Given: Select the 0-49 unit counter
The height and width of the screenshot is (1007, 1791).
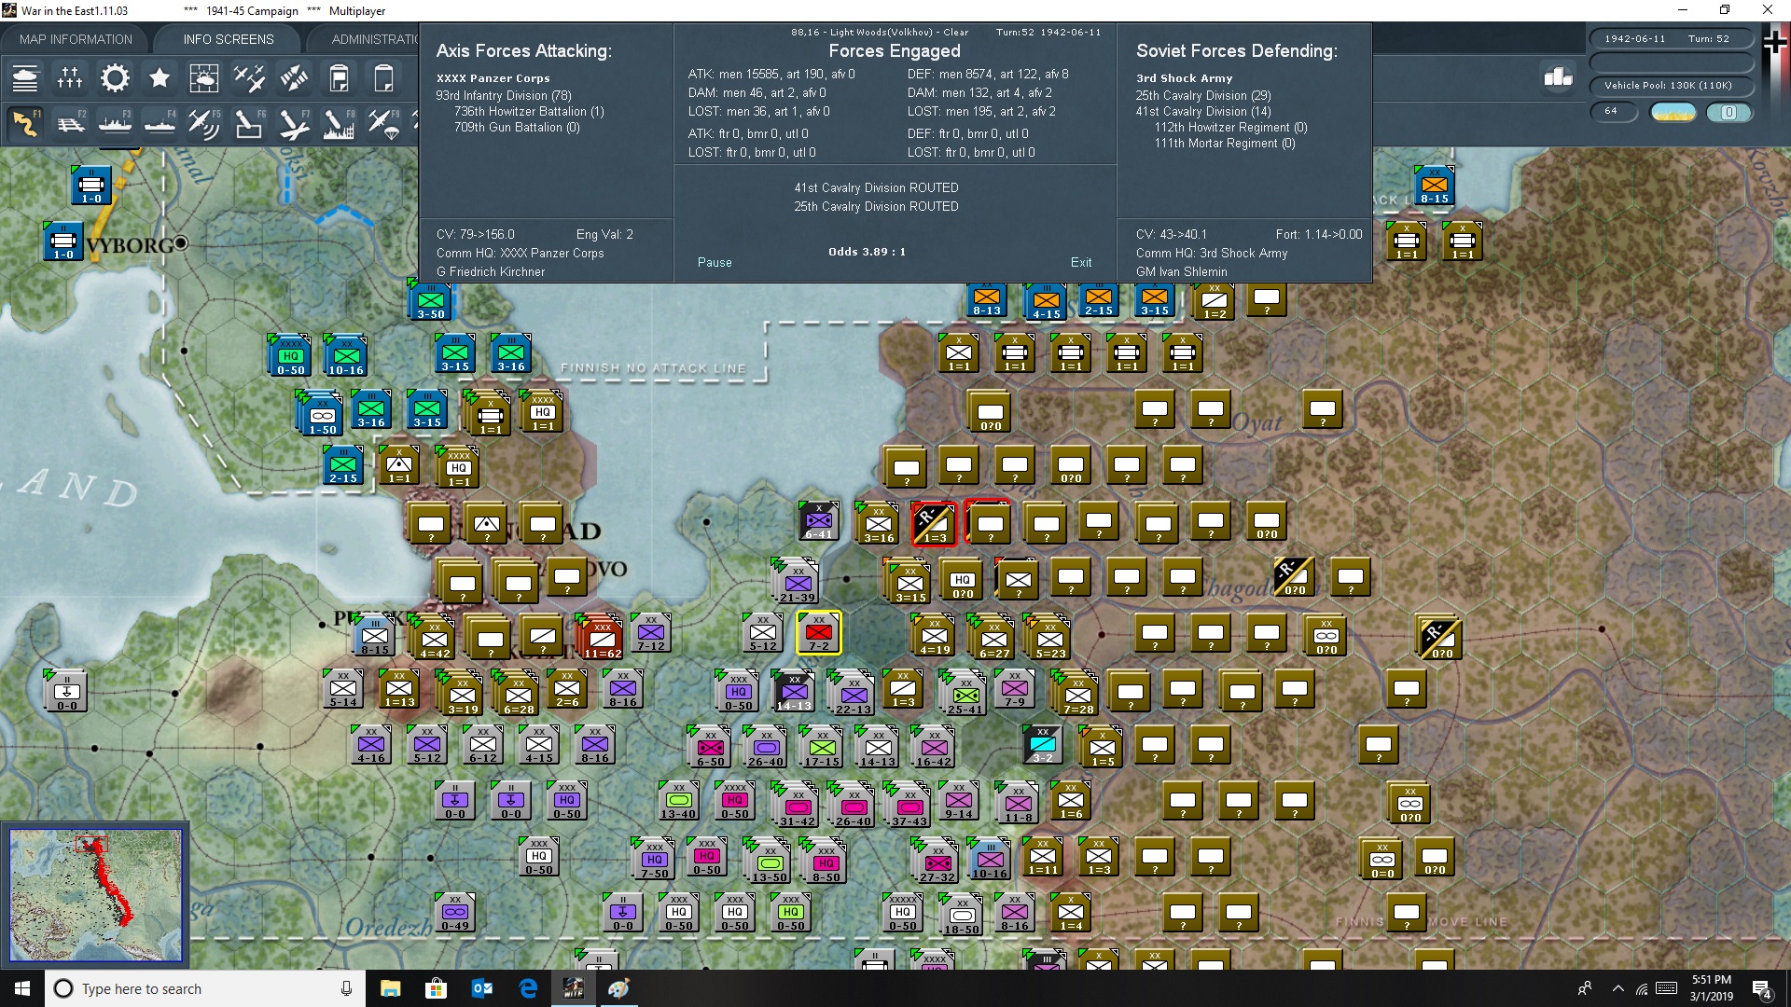Looking at the screenshot, I should coord(455,911).
